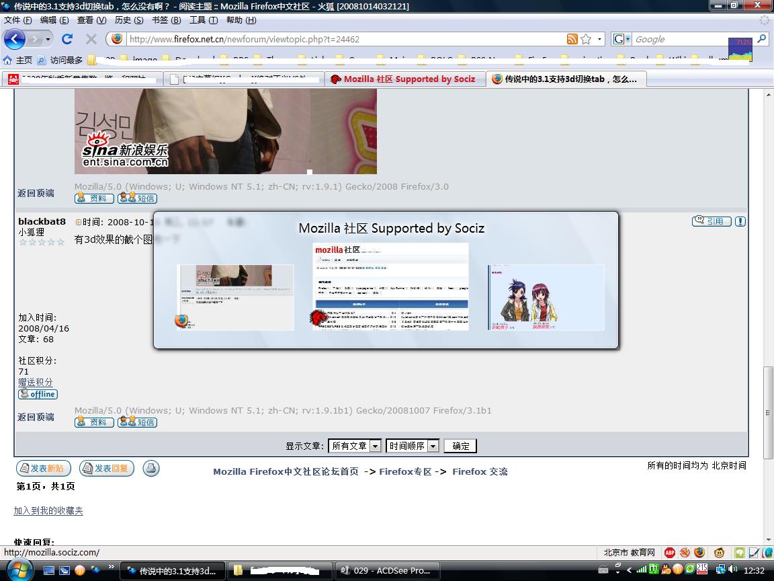
Task: Go to Mozilla Firefox中文社区论坛首页 link
Action: (286, 471)
